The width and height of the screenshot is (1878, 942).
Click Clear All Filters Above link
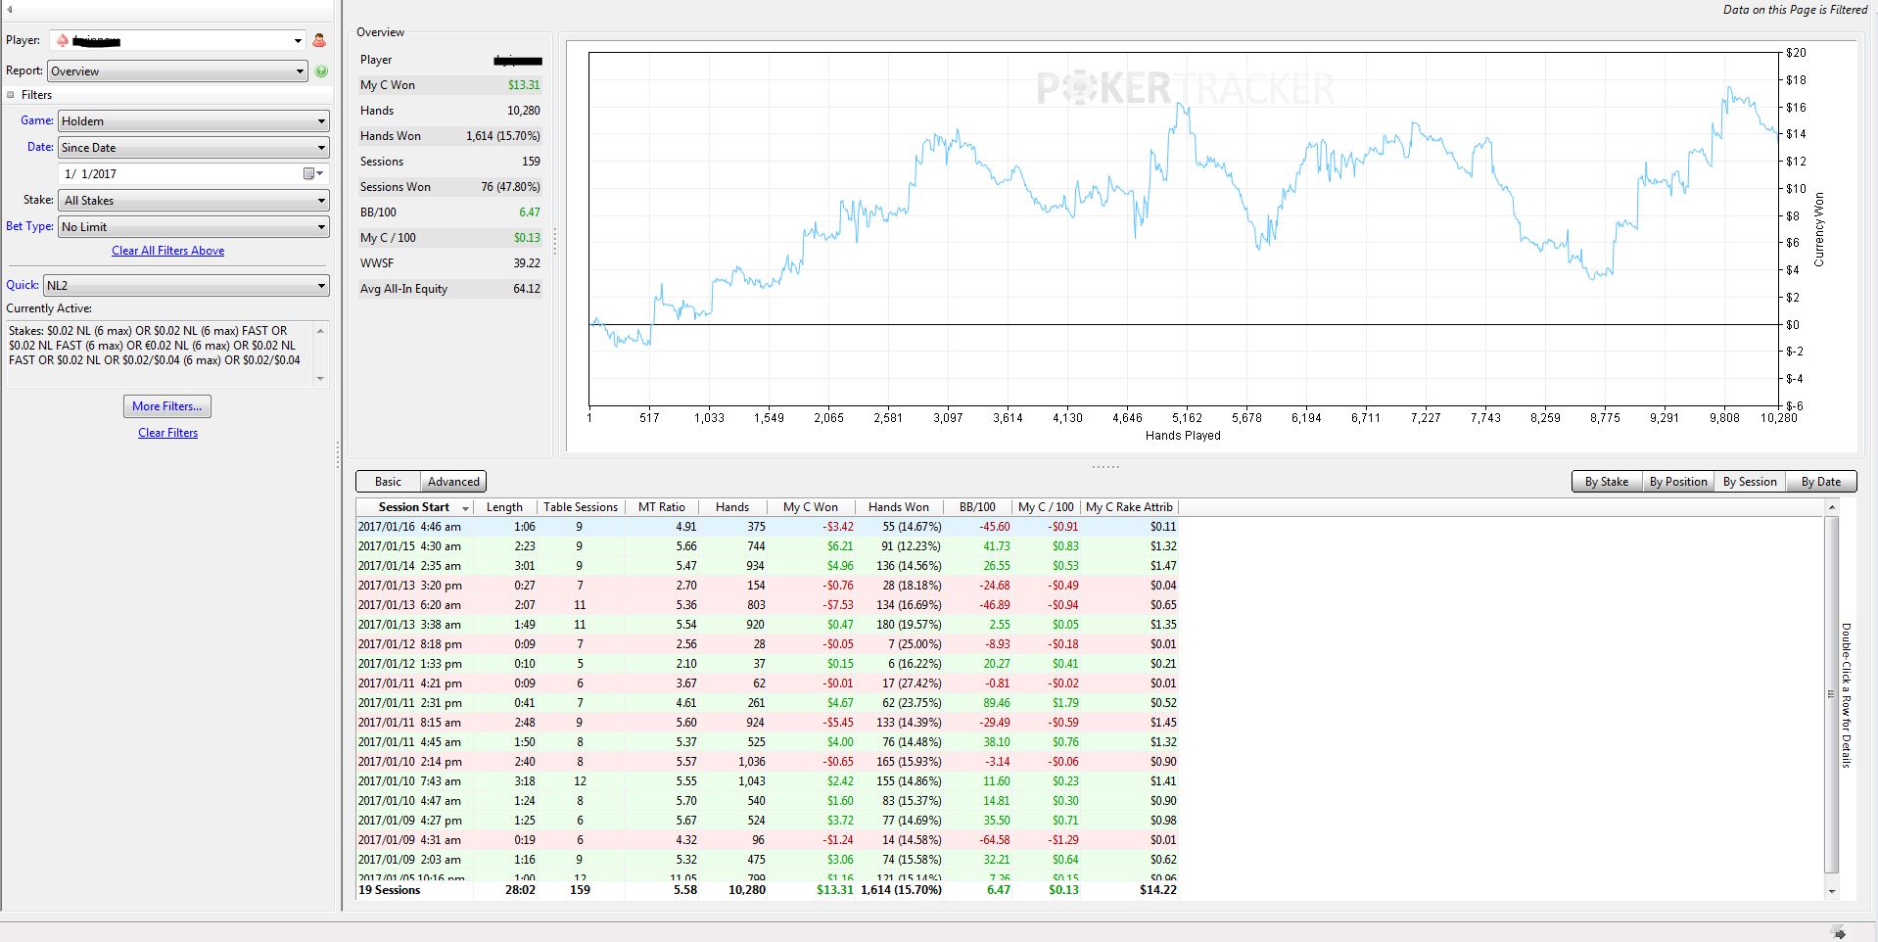[167, 251]
